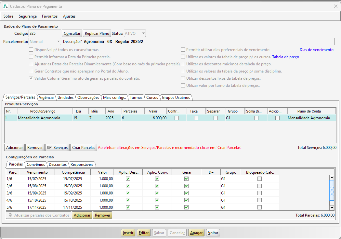Select the parcela 4/6 row label

pyautogui.click(x=13, y=200)
